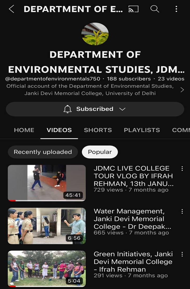Open options for JDMC Live College Tour video
The width and height of the screenshot is (190, 289).
pyautogui.click(x=182, y=169)
